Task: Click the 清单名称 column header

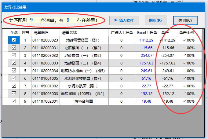Action: [69, 32]
